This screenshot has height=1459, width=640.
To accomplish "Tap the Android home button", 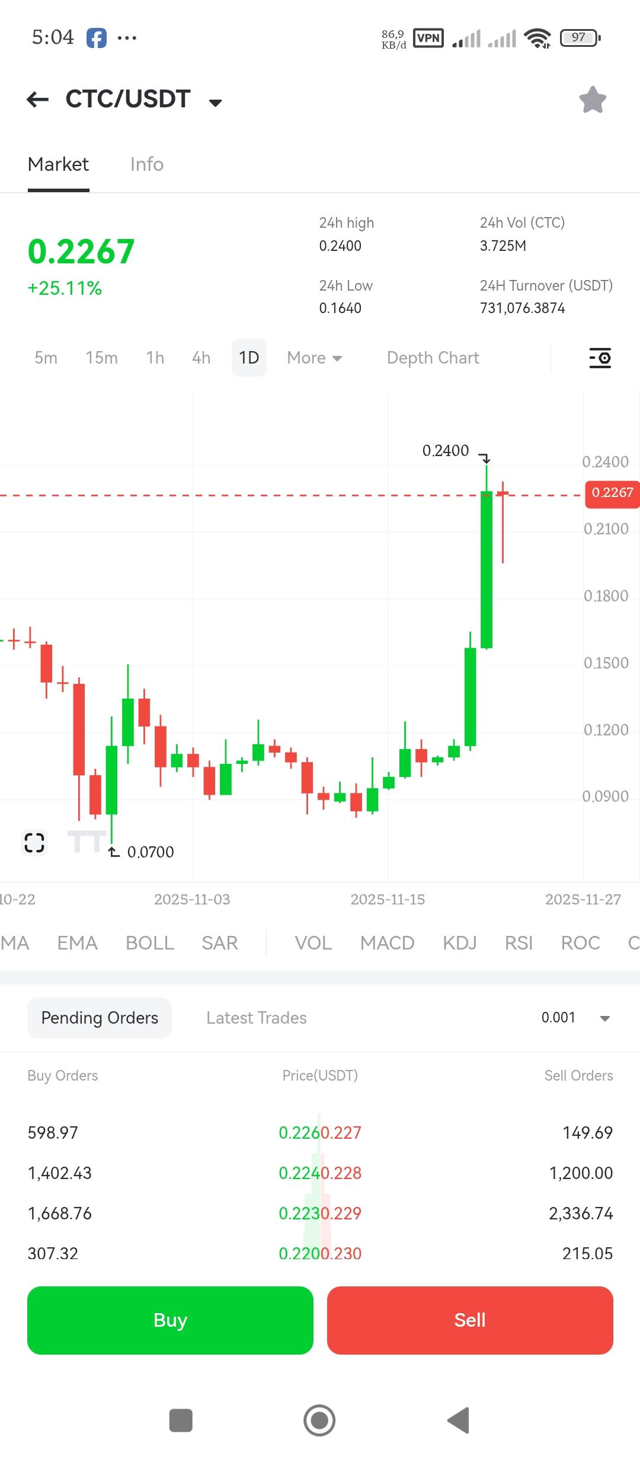I will [319, 1420].
